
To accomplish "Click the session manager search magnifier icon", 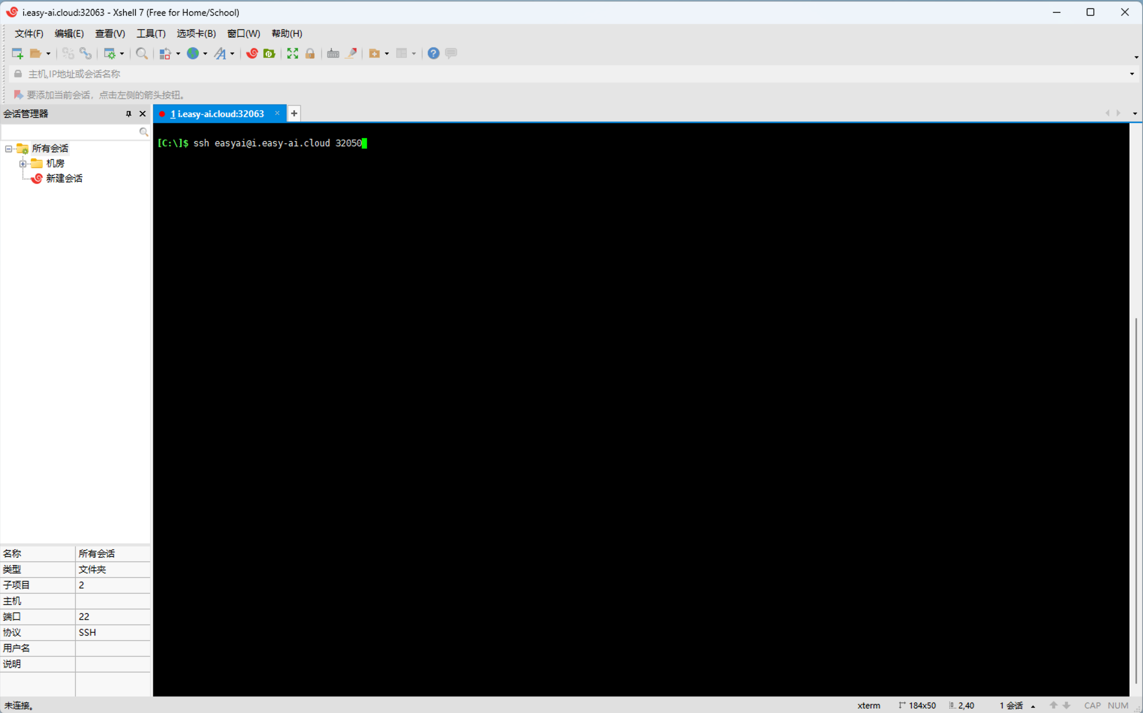I will click(x=143, y=132).
